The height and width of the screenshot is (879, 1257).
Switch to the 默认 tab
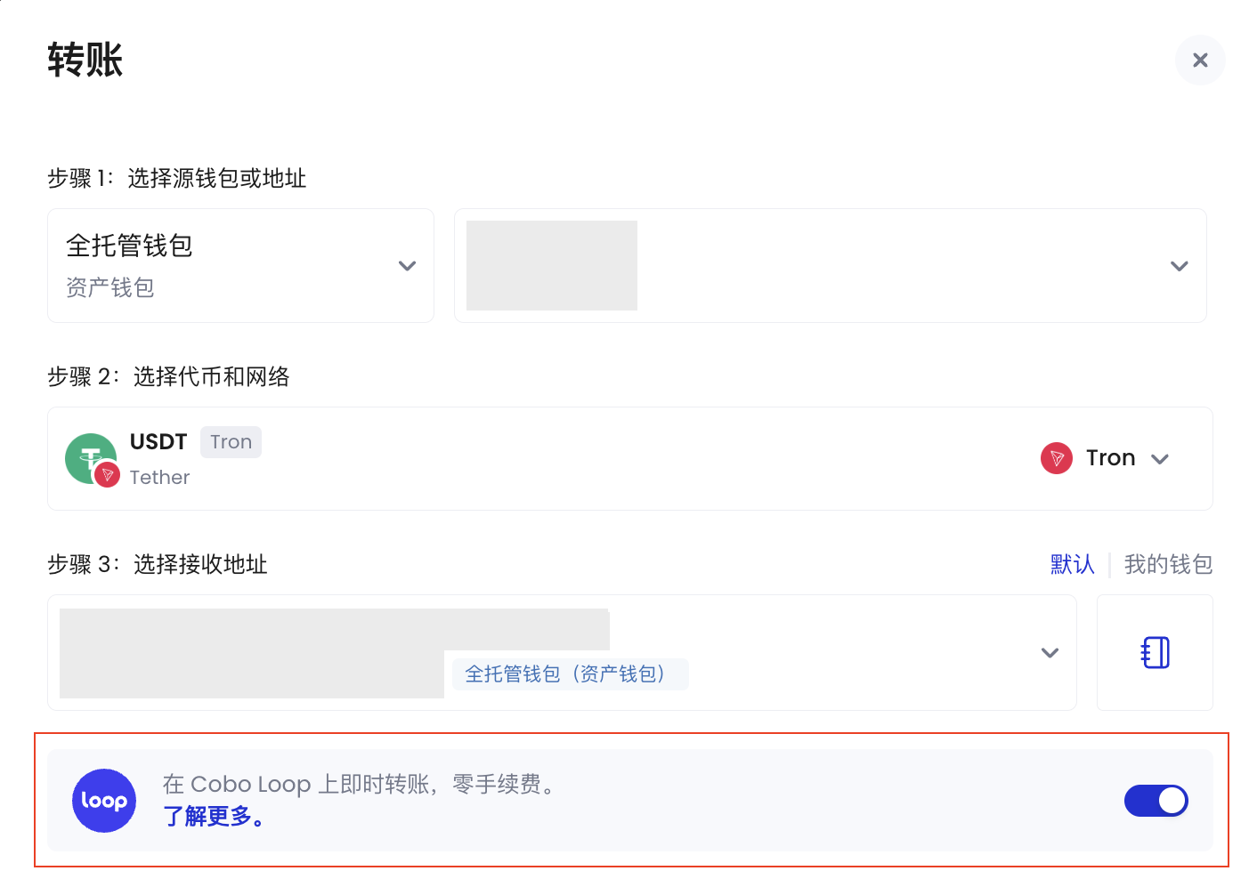click(1072, 564)
